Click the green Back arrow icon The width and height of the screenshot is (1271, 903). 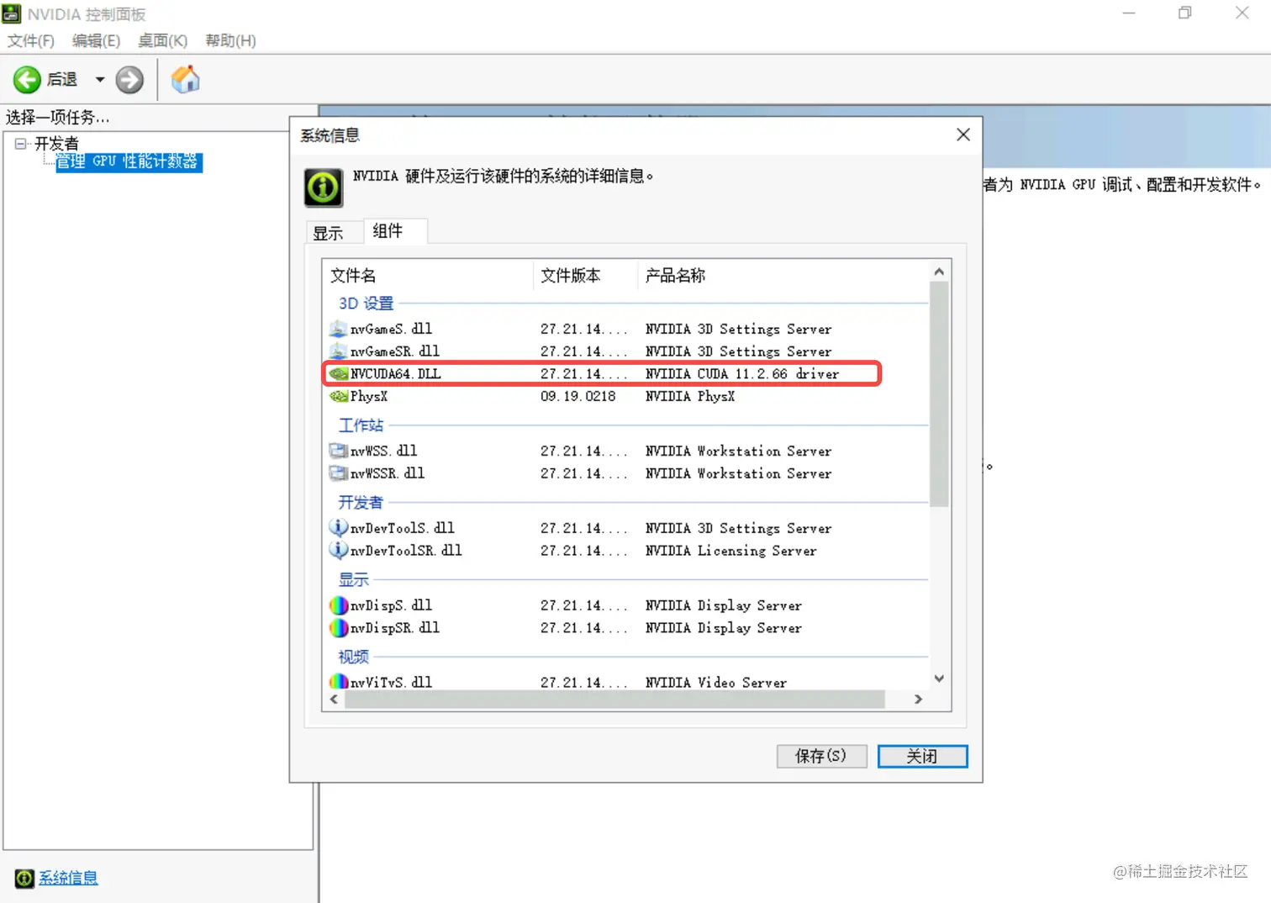point(27,80)
